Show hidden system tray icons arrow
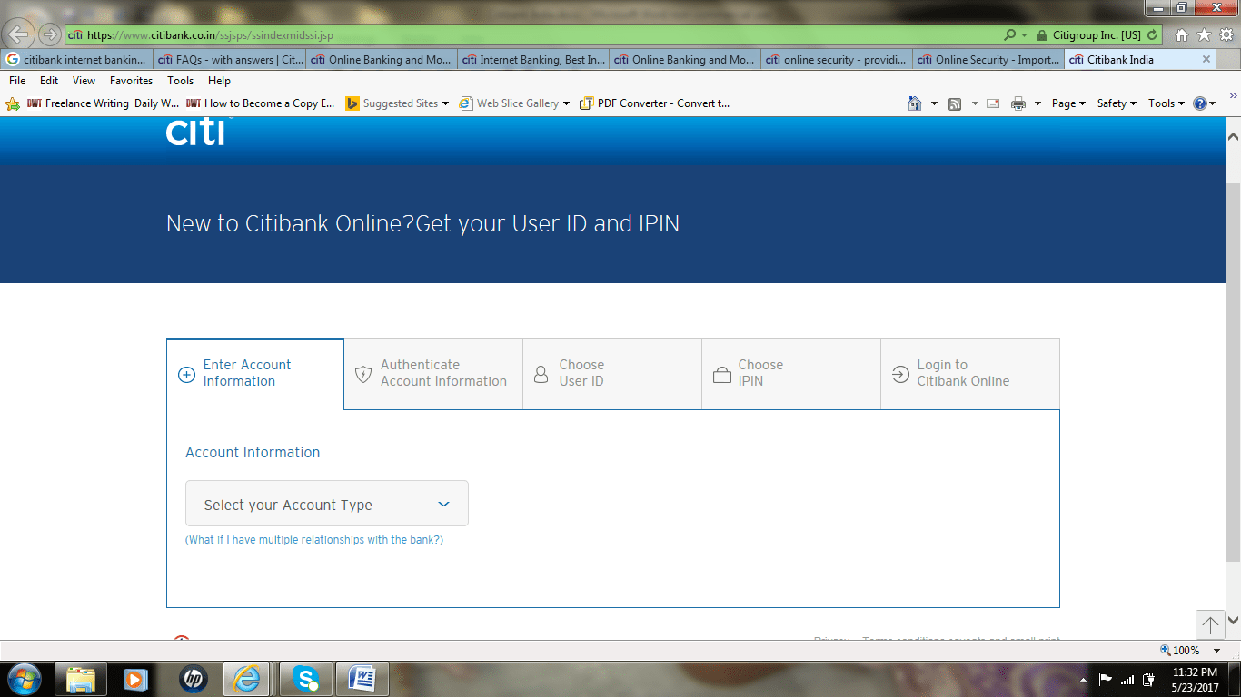Screen dimensions: 1241x697 click(1083, 680)
